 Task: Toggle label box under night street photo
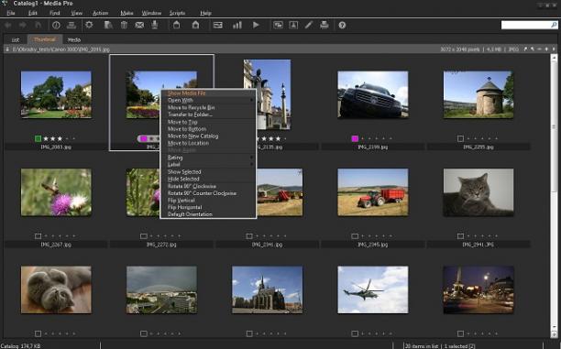pos(460,333)
